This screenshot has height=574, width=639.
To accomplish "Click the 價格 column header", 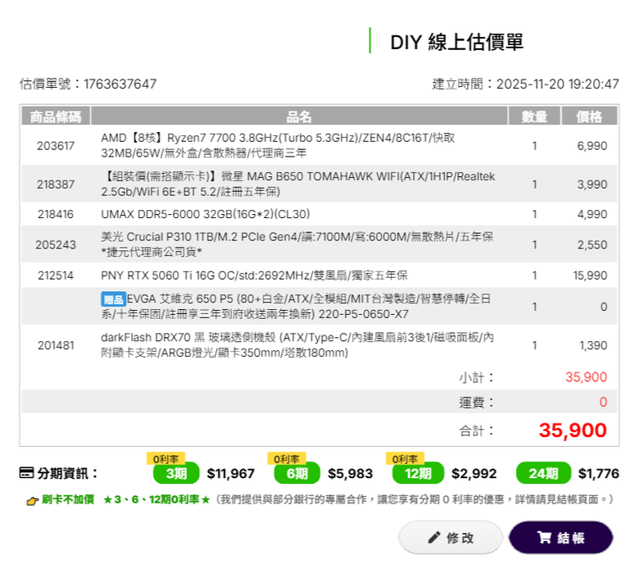I will pos(589,116).
